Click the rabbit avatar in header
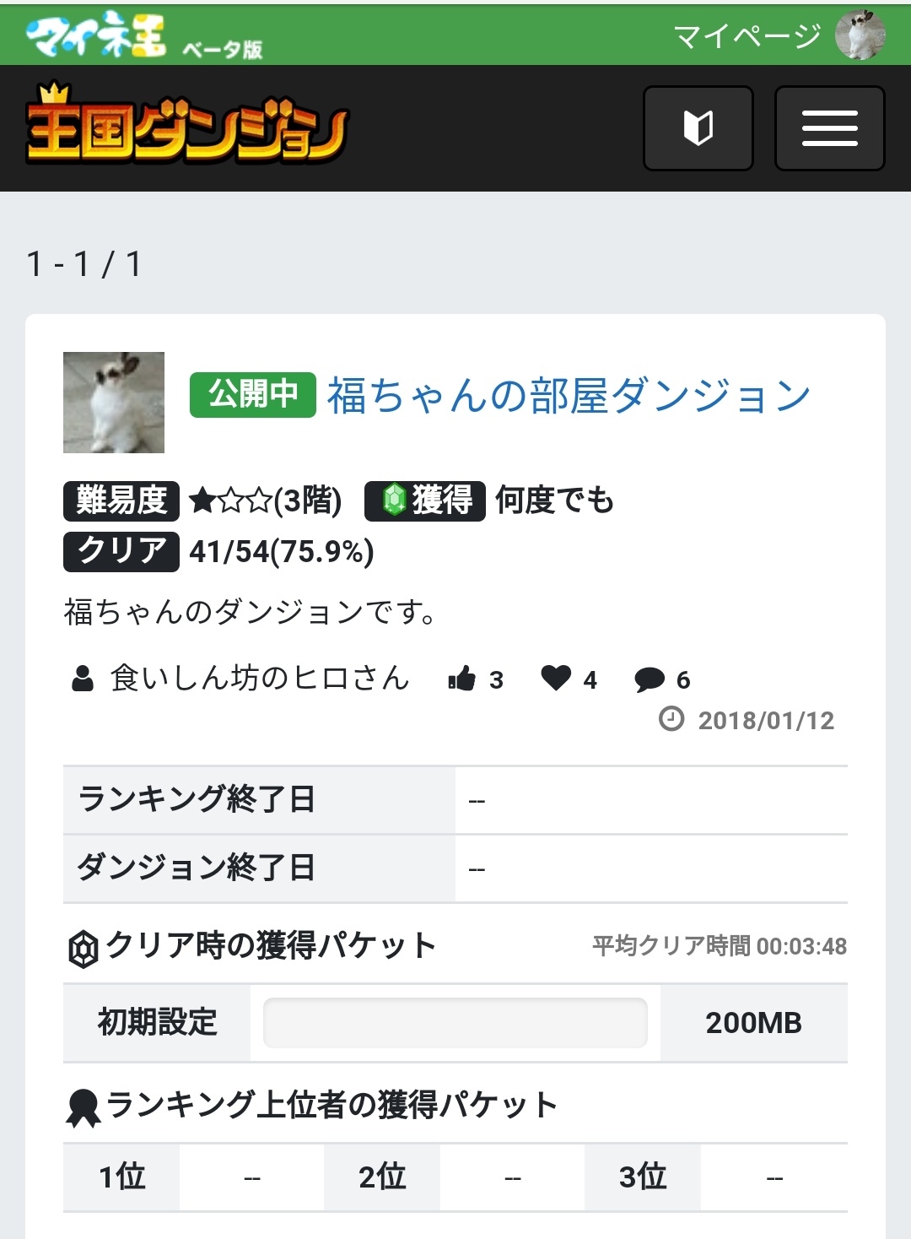The height and width of the screenshot is (1239, 911). tap(860, 35)
